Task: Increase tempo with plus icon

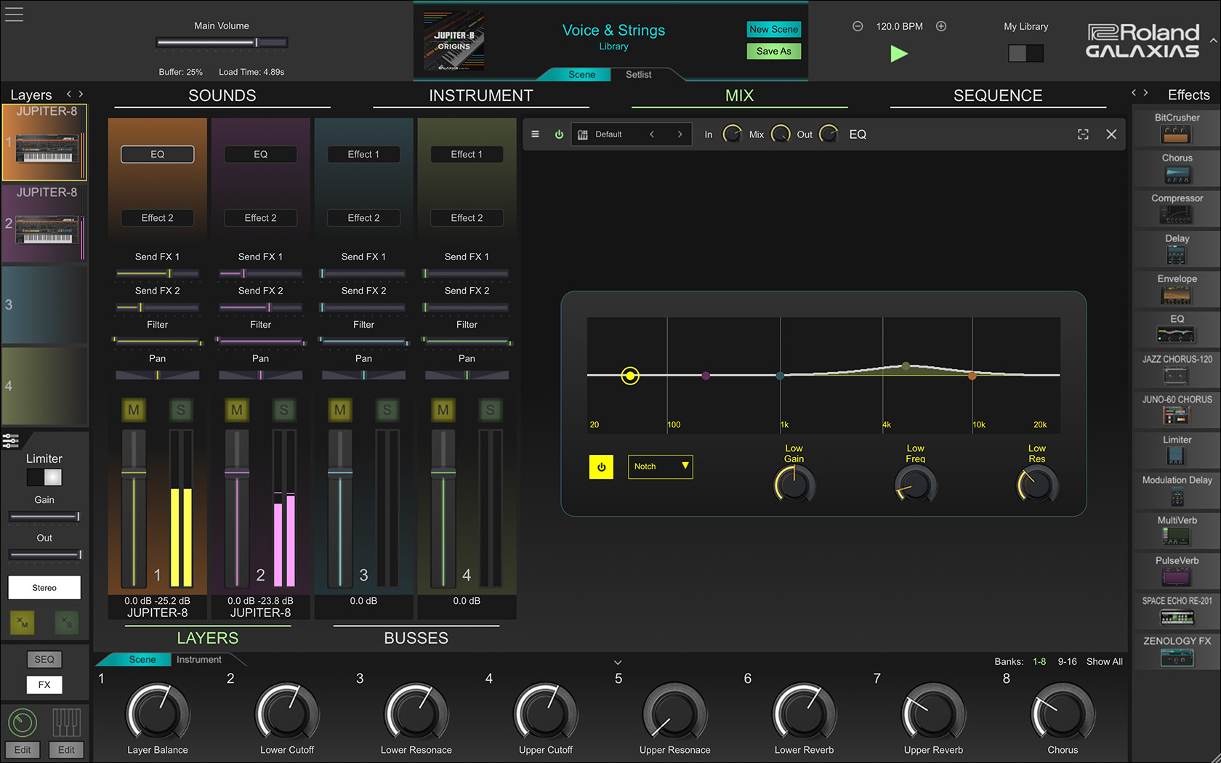Action: point(941,26)
